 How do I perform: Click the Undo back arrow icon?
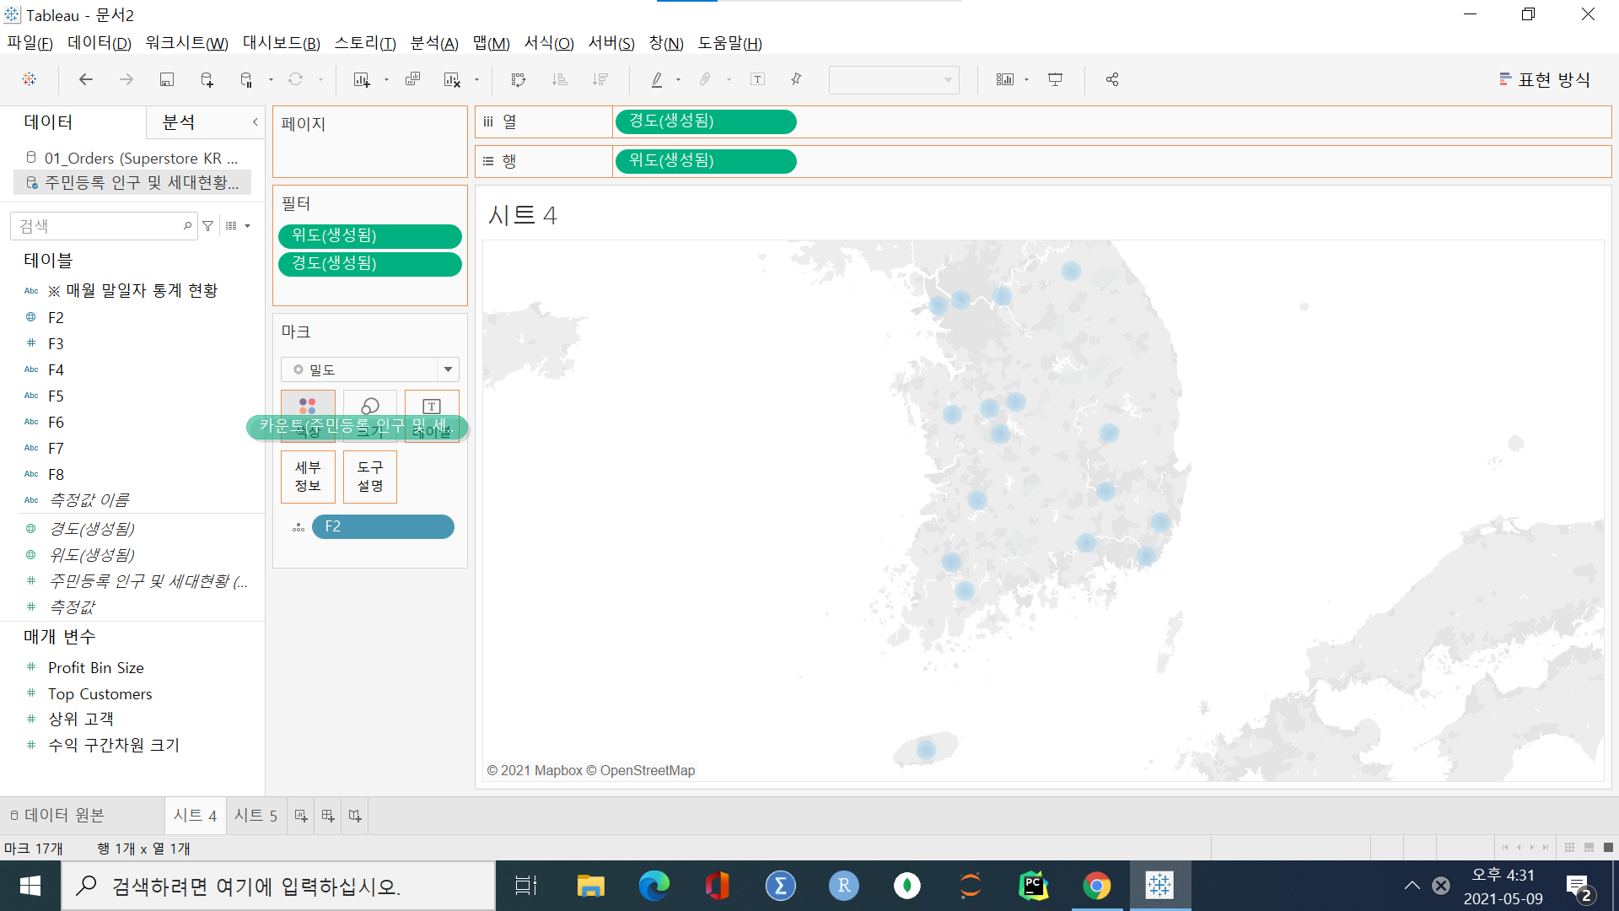pyautogui.click(x=85, y=79)
